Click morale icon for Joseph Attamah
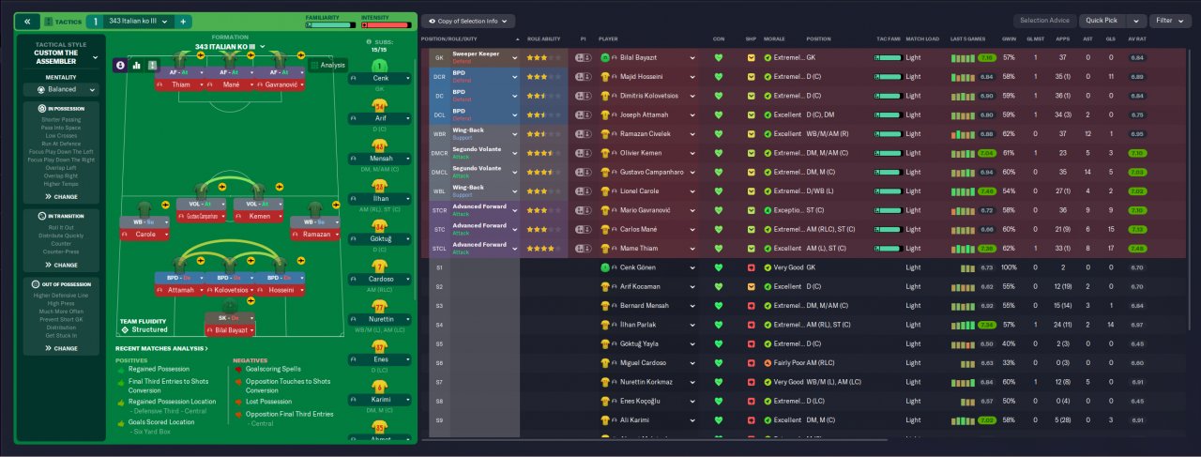This screenshot has width=1201, height=457. tap(768, 114)
